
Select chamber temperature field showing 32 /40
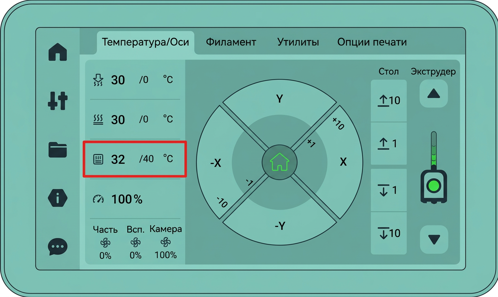[x=135, y=159]
